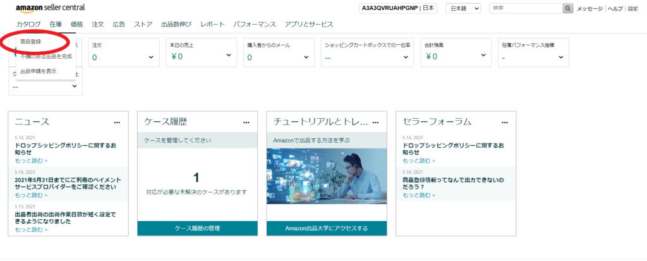Open ドロップシッピングポリシー news headline in ニュース
The width and height of the screenshot is (647, 261).
tap(65, 149)
